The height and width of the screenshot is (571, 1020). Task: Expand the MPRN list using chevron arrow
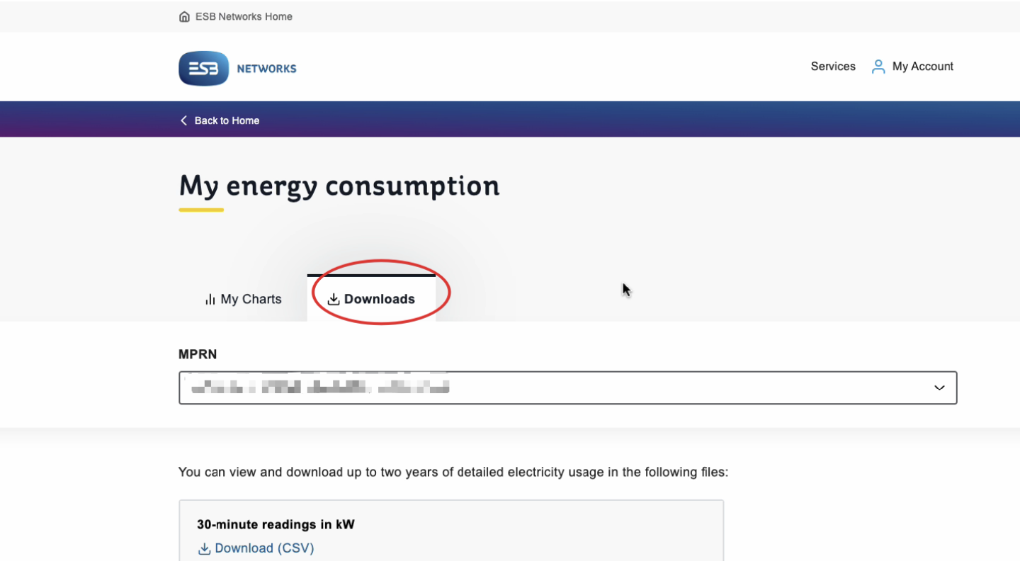pyautogui.click(x=939, y=388)
